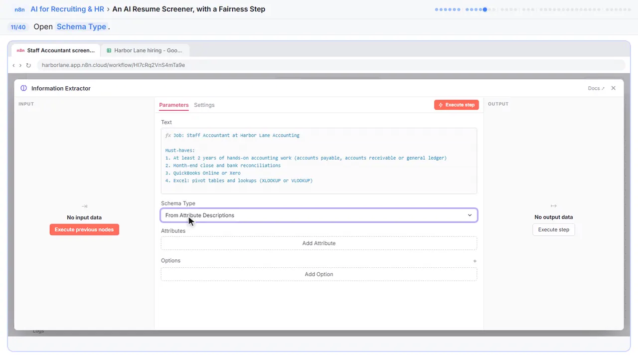The width and height of the screenshot is (638, 359).
Task: Click the output panel arrow icon
Action: pos(553,206)
